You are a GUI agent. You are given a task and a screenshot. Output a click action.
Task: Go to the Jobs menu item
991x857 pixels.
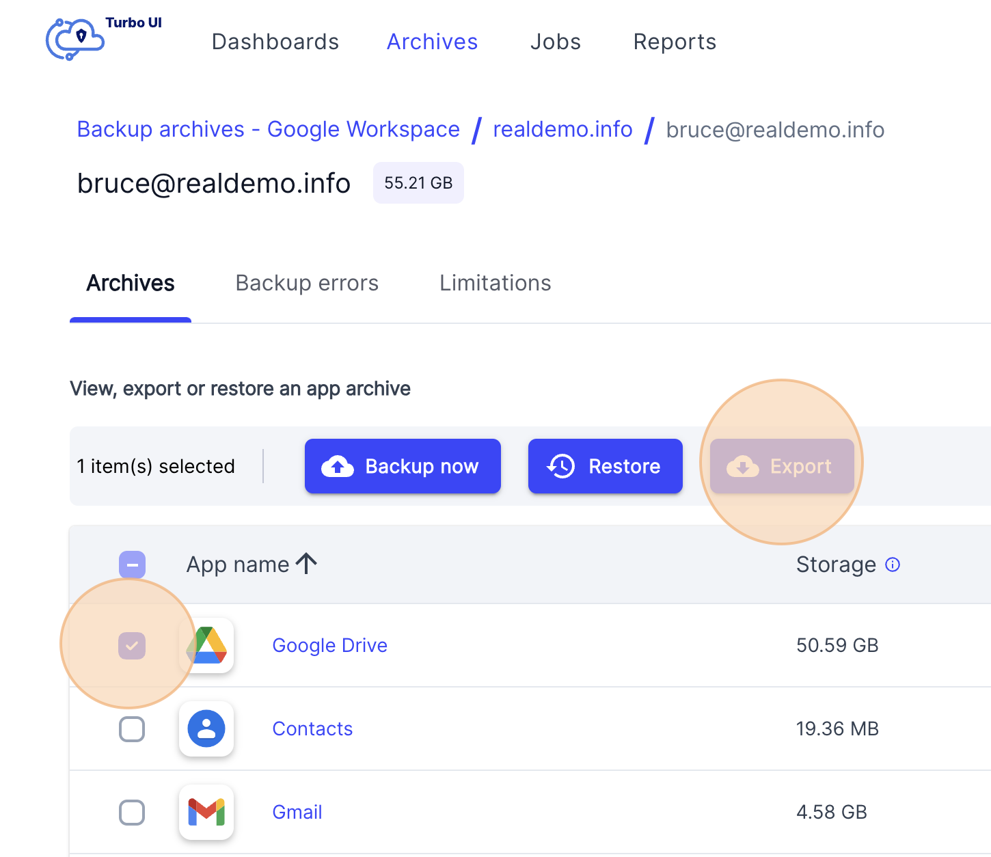click(555, 42)
